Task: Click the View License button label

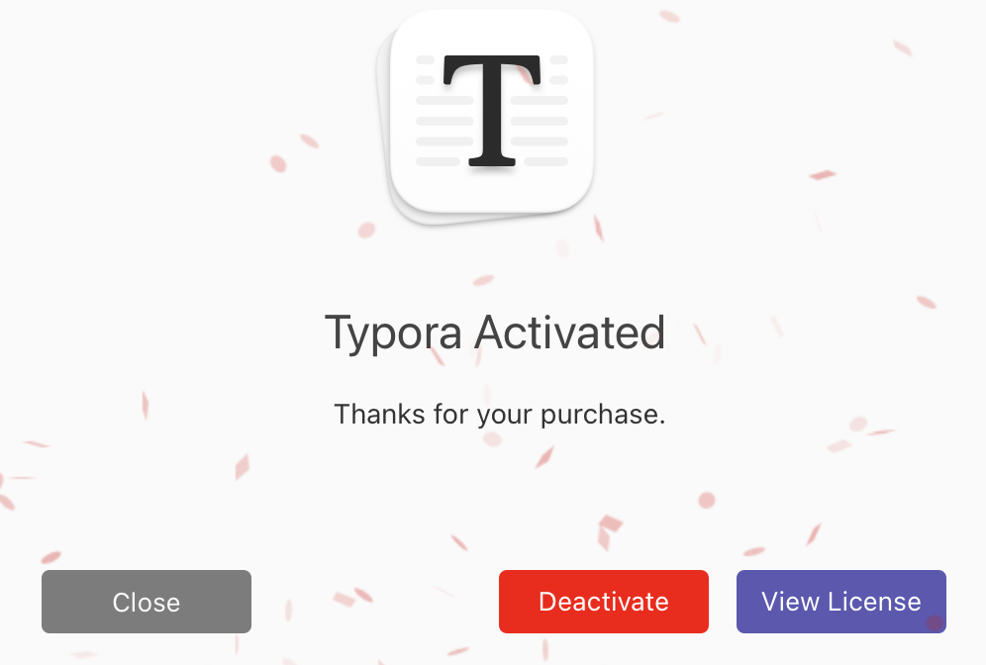Action: [x=841, y=602]
